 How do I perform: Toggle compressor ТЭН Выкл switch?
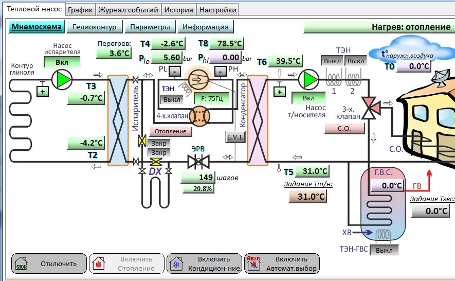pyautogui.click(x=172, y=100)
